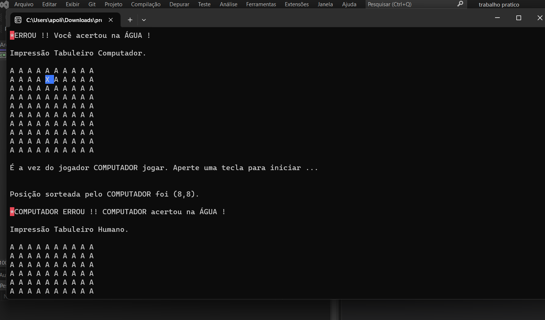Click the highlighted X on the board
Screen dimensions: 545x320
48,79
